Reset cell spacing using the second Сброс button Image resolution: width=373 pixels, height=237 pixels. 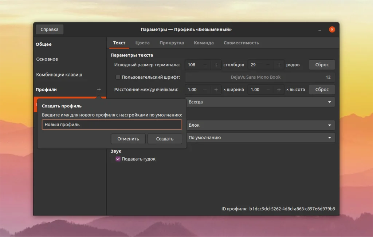pos(322,89)
